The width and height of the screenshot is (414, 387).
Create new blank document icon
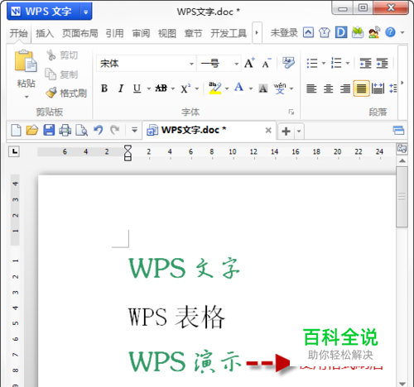16,130
